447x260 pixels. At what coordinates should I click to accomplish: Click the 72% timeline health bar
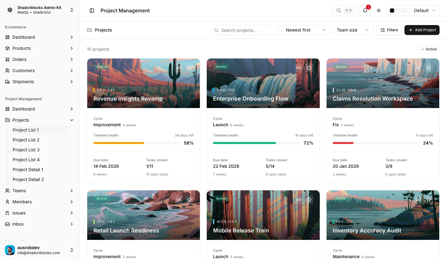256,143
